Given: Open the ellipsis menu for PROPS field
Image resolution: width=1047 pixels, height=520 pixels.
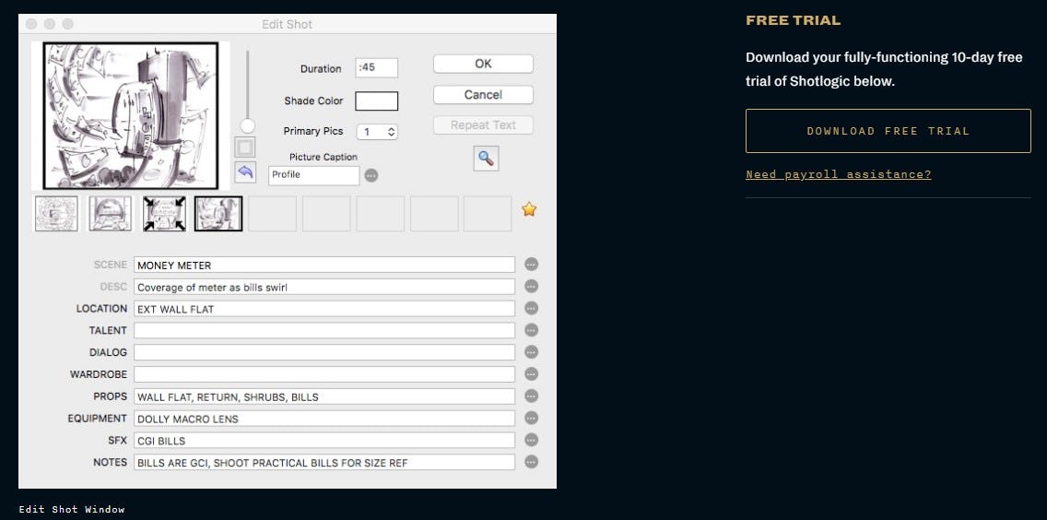Looking at the screenshot, I should 531,396.
